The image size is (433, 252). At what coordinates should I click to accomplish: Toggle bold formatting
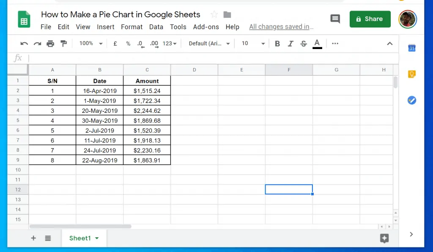click(x=277, y=43)
